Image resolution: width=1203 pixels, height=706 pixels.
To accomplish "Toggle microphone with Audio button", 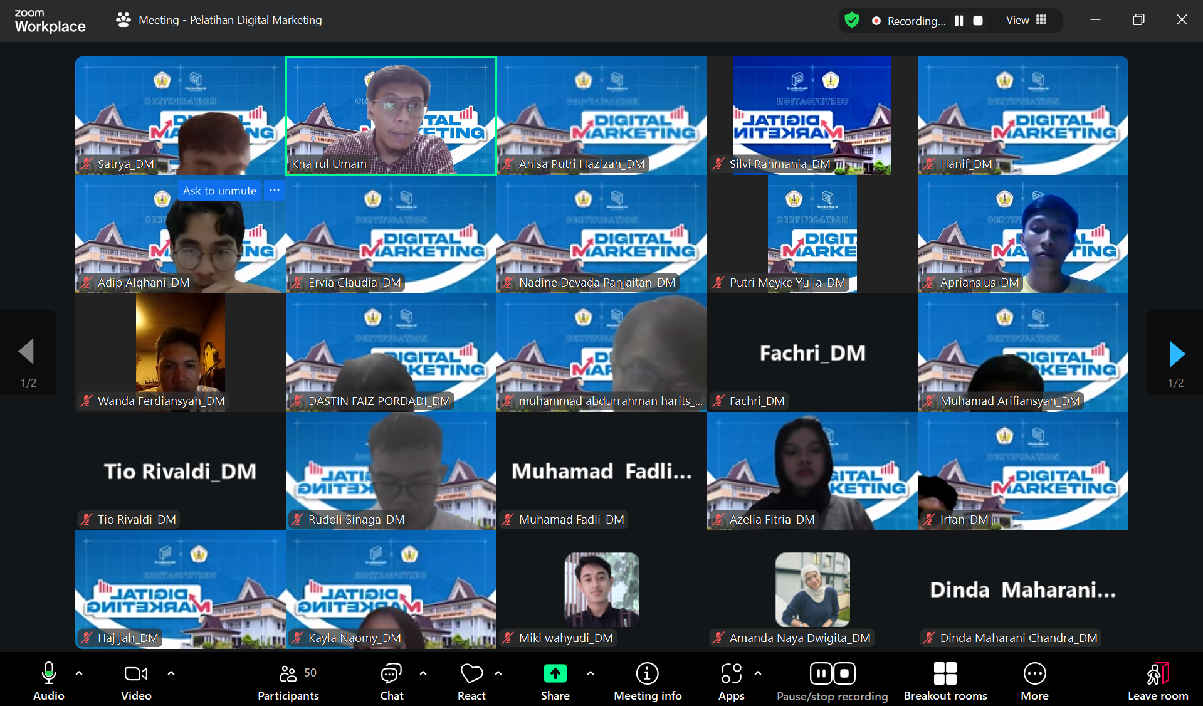I will pos(49,681).
